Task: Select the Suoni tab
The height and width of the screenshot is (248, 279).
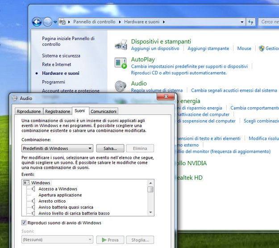Action: (80, 111)
